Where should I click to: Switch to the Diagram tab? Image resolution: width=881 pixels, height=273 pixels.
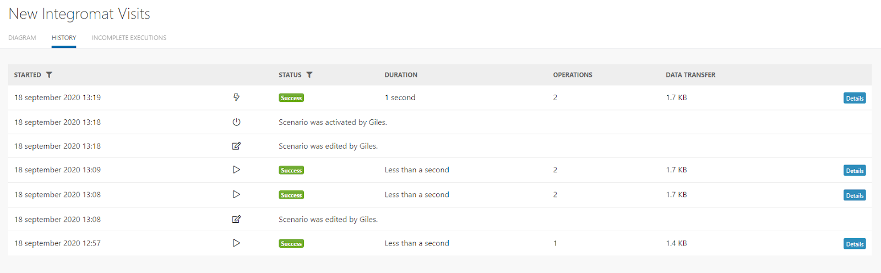22,37
